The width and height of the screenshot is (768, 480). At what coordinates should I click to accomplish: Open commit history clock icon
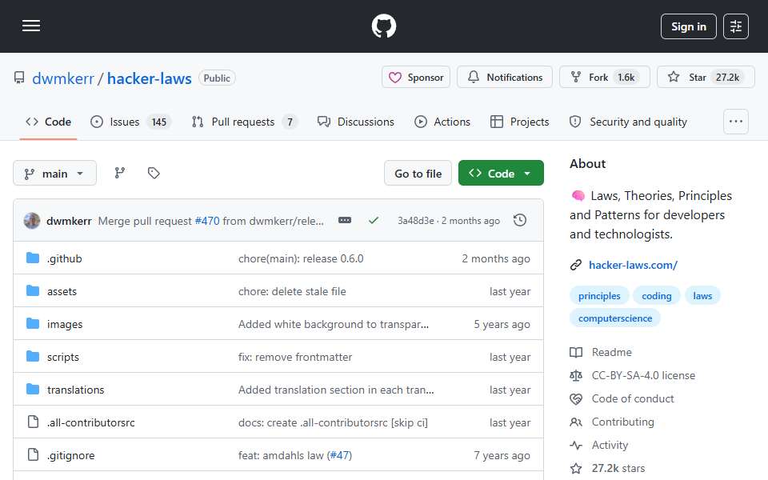click(x=520, y=221)
